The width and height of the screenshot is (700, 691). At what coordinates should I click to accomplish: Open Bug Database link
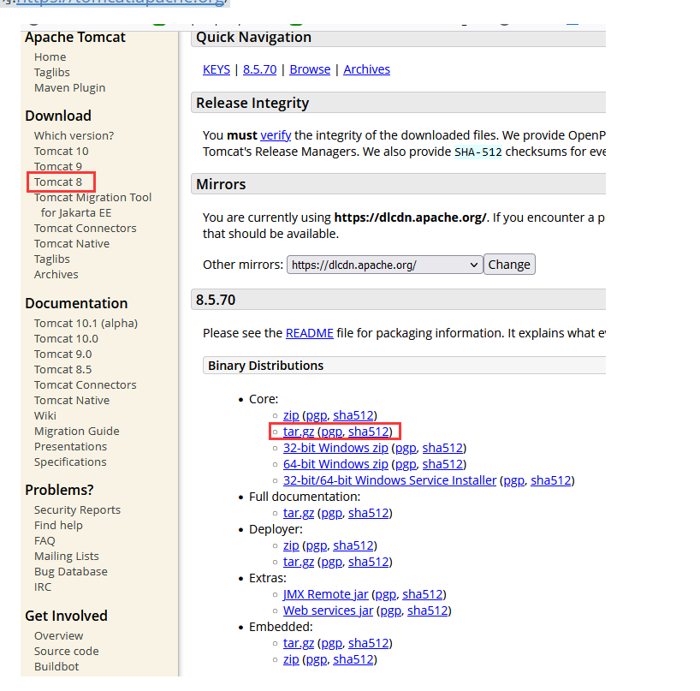(70, 572)
